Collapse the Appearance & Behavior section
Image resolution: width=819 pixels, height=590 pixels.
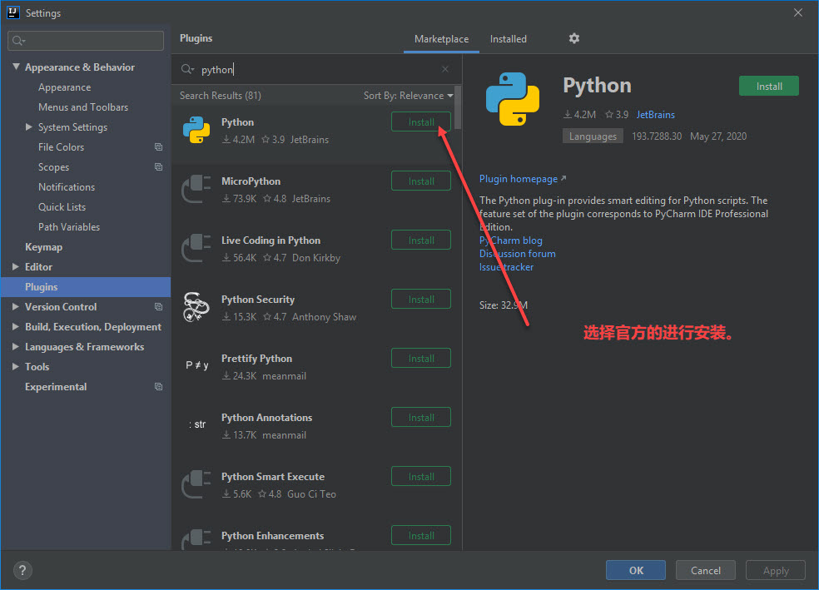[x=16, y=67]
